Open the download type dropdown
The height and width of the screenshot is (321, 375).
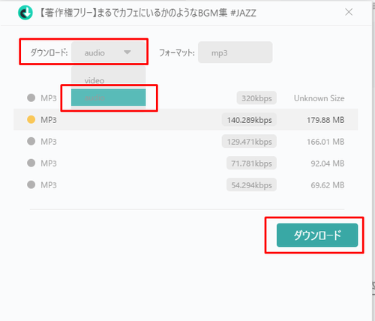108,52
